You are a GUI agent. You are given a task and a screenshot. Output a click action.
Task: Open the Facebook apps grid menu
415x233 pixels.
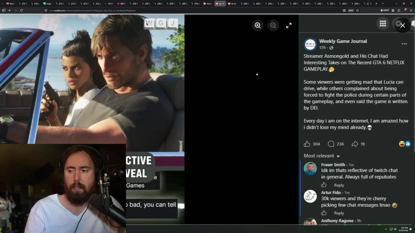click(383, 24)
